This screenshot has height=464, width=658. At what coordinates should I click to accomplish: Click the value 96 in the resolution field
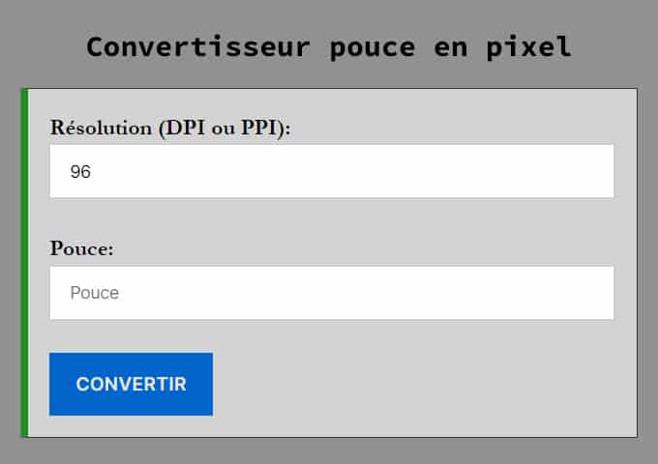[80, 172]
